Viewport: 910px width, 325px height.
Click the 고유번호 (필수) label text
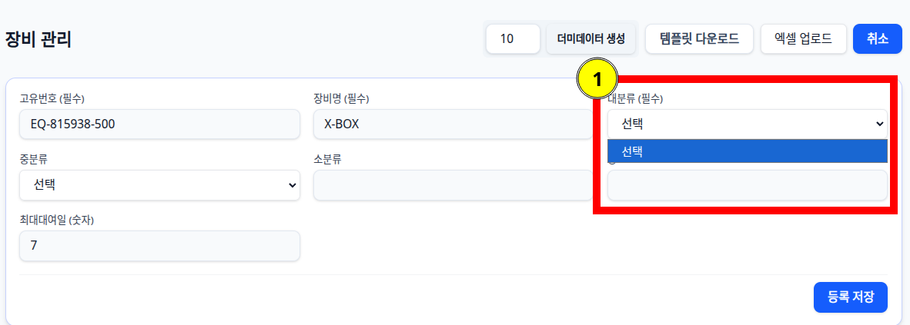pos(52,98)
